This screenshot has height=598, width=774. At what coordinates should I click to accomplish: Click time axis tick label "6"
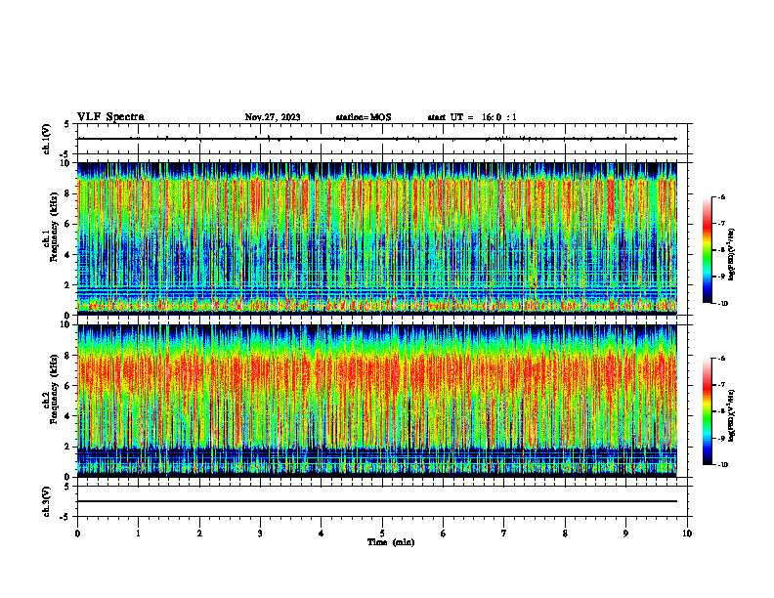coord(443,534)
